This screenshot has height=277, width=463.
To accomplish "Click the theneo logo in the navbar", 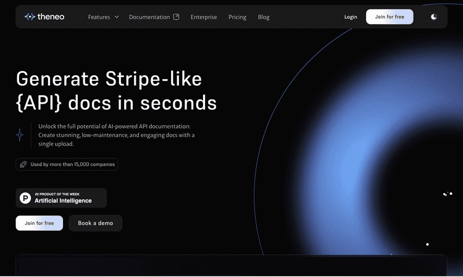I will [x=44, y=17].
